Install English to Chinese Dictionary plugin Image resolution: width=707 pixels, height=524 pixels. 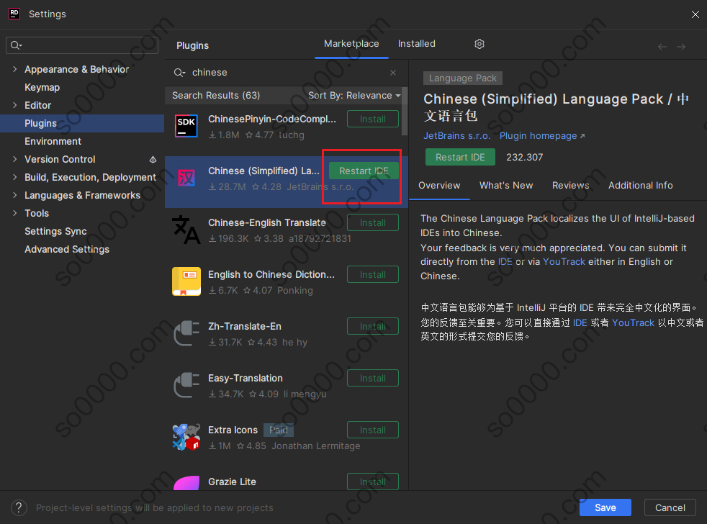click(373, 275)
